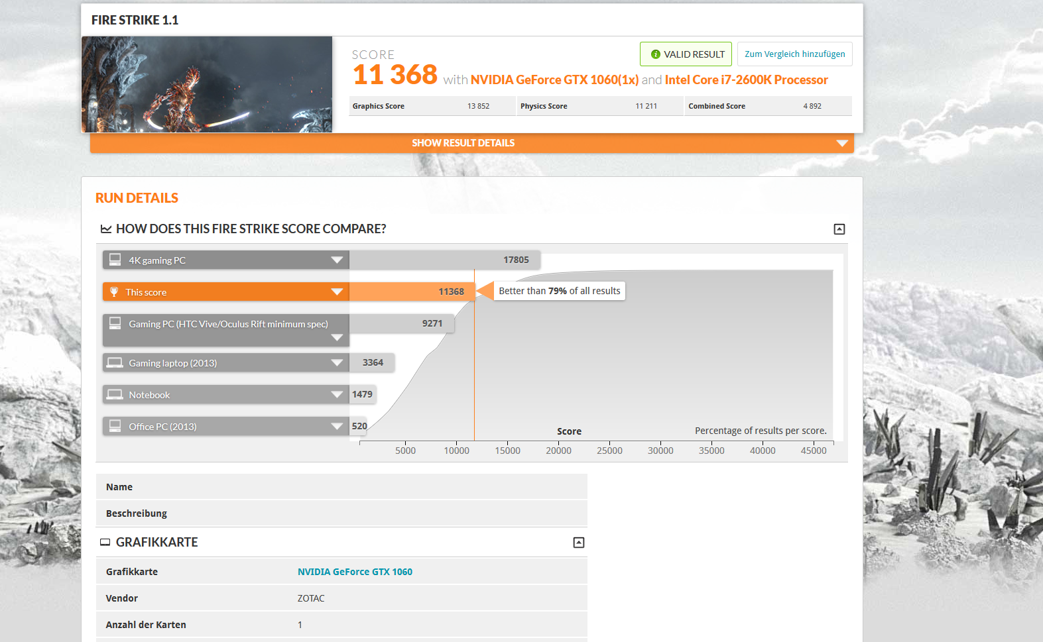
Task: Click the arrow on the result details bar
Action: 842,143
